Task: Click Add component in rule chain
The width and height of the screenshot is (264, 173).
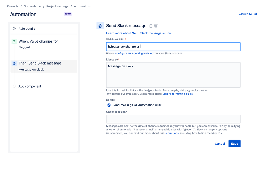Action: [x=30, y=86]
